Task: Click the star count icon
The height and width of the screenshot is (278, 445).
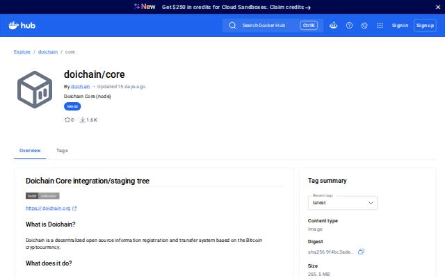Action: [x=67, y=120]
